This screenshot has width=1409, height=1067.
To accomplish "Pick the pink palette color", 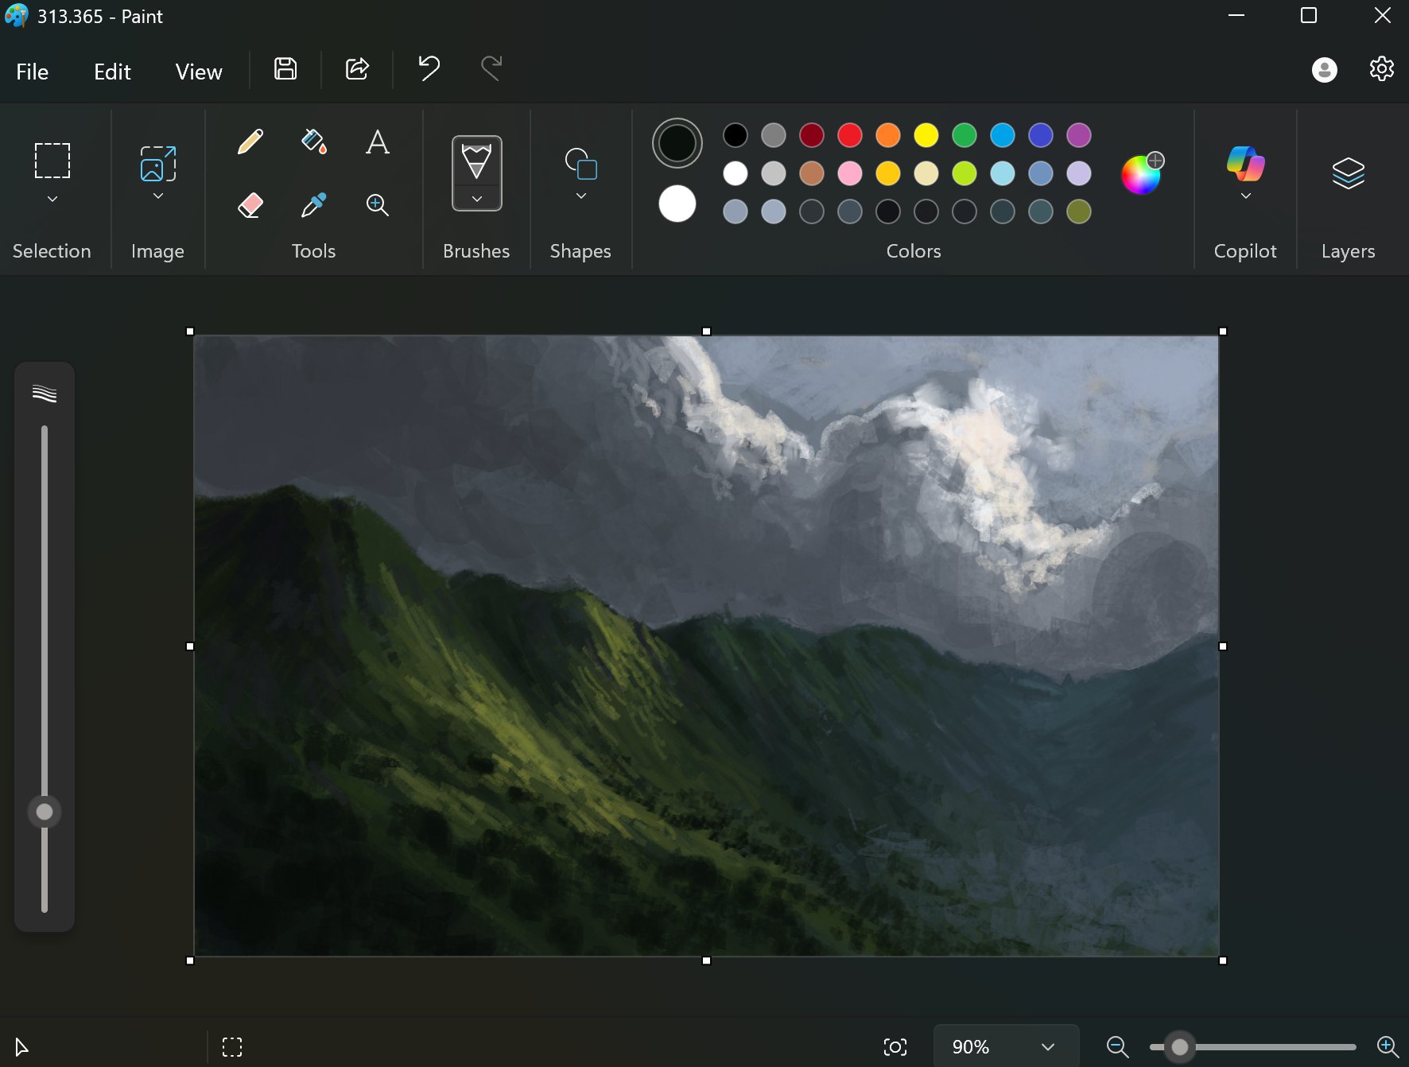I will point(850,173).
